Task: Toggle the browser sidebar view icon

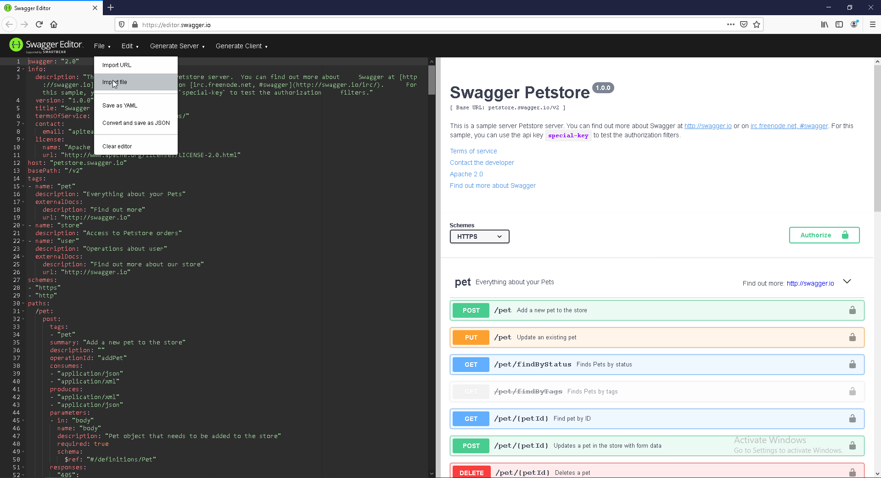Action: point(839,25)
